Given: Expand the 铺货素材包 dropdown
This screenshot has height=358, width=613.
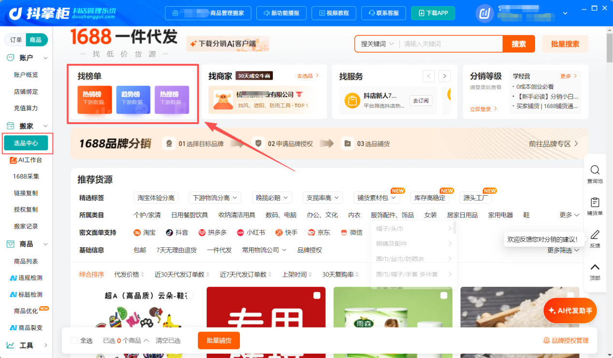Looking at the screenshot, I should click(x=376, y=198).
